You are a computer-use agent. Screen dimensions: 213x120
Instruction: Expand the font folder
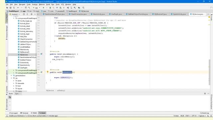pyautogui.click(x=14, y=86)
